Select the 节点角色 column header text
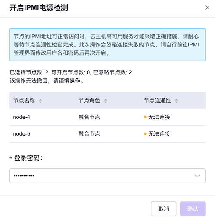 89,101
